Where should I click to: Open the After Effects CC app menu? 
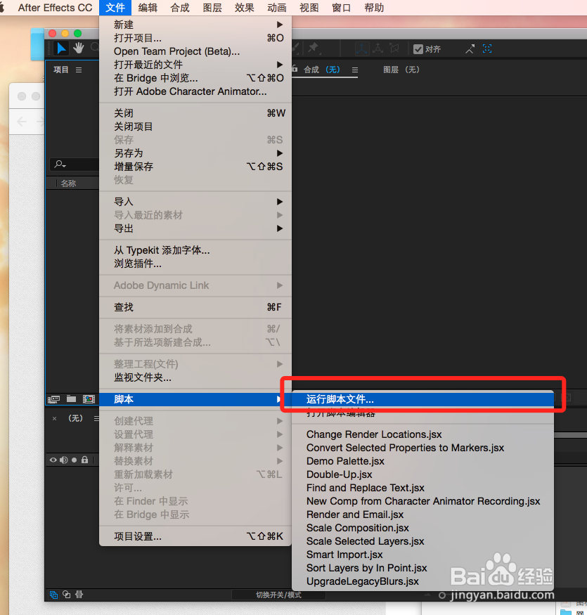point(55,8)
